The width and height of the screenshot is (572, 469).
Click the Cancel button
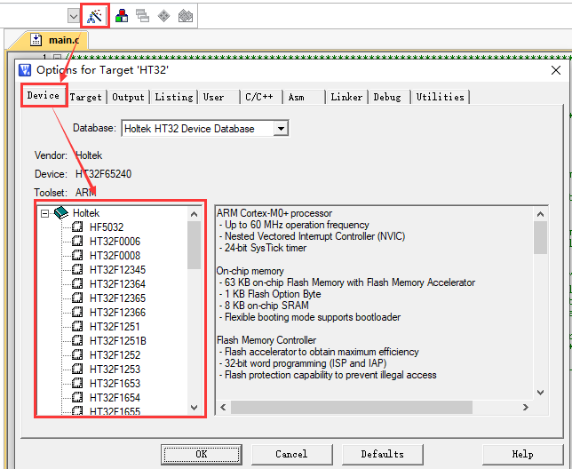coord(291,454)
